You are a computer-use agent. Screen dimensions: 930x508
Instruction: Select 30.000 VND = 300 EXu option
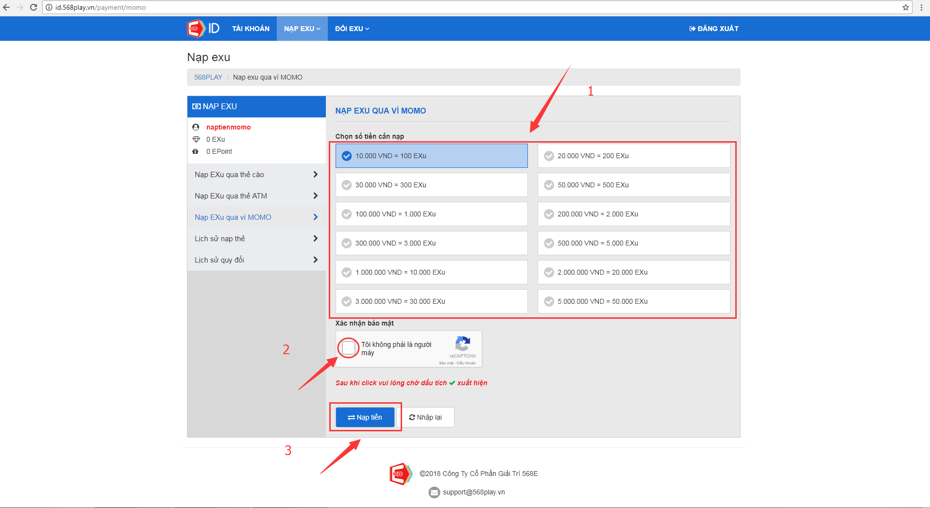pyautogui.click(x=431, y=185)
